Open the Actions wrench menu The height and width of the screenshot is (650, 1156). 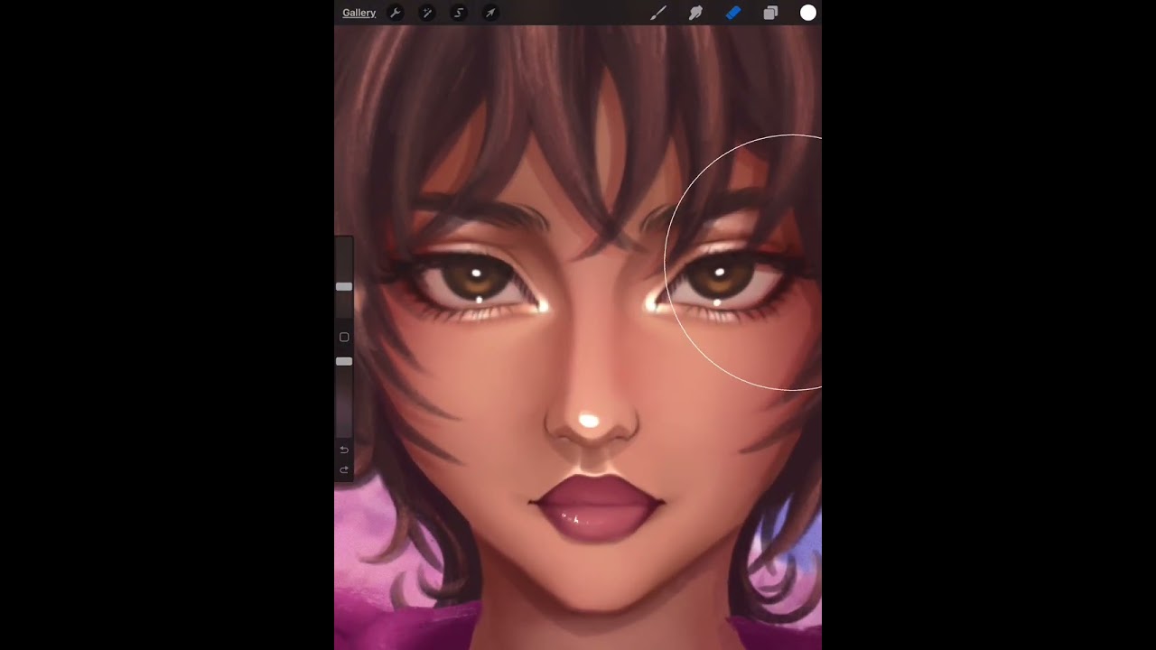(395, 13)
